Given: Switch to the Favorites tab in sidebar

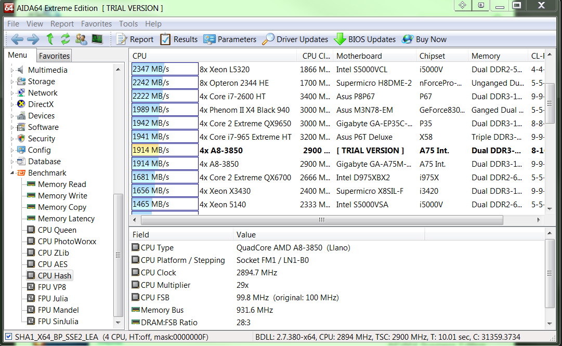Looking at the screenshot, I should (54, 56).
